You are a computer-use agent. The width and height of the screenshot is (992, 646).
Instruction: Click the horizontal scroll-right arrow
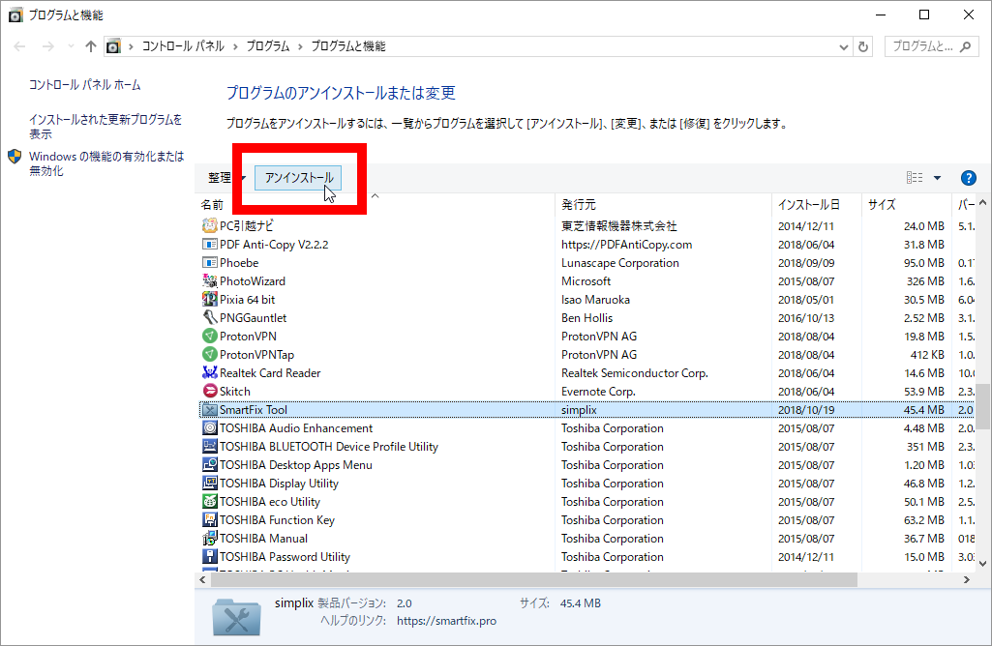click(966, 579)
